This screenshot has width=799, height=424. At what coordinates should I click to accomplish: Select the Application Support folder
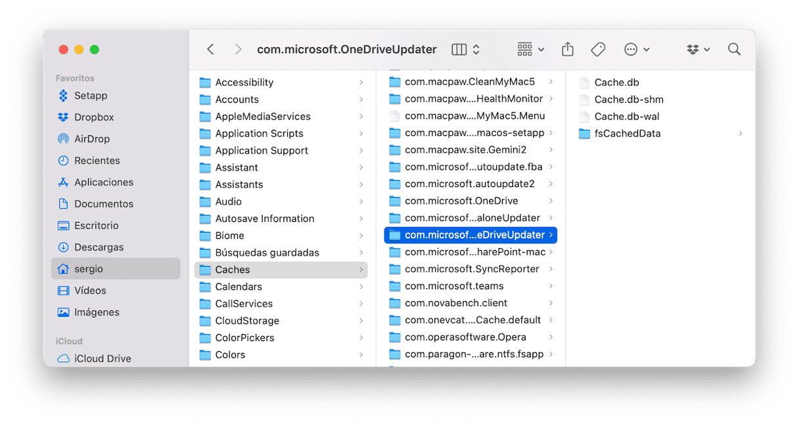coord(261,151)
